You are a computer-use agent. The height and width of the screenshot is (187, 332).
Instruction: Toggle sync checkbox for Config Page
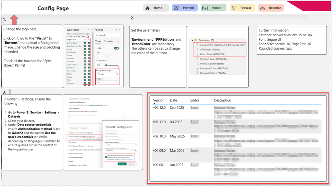(x=85, y=43)
